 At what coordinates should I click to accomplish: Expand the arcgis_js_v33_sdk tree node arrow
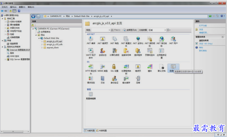(42, 45)
